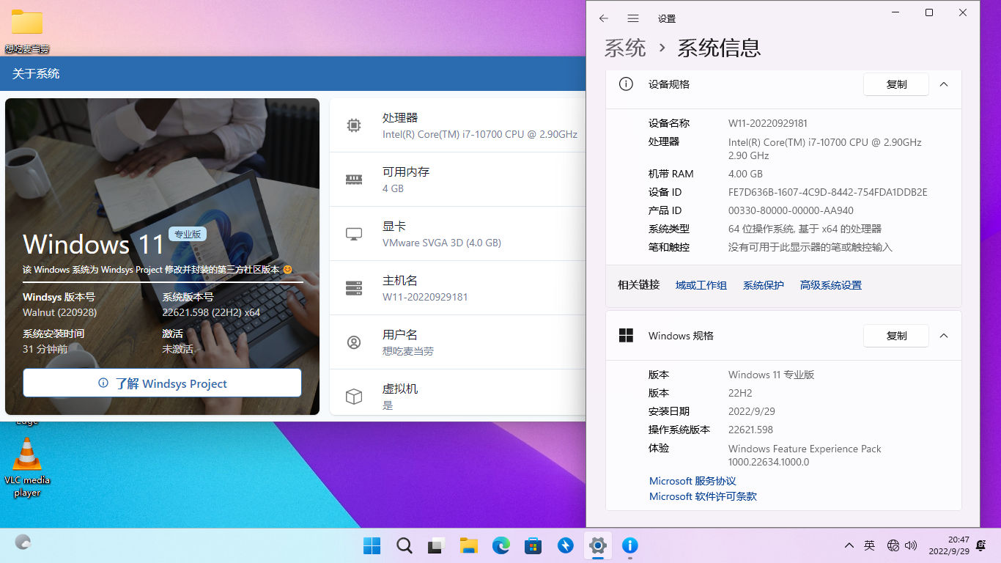The height and width of the screenshot is (563, 1001).
Task: Click the Task View taskbar icon
Action: click(437, 545)
